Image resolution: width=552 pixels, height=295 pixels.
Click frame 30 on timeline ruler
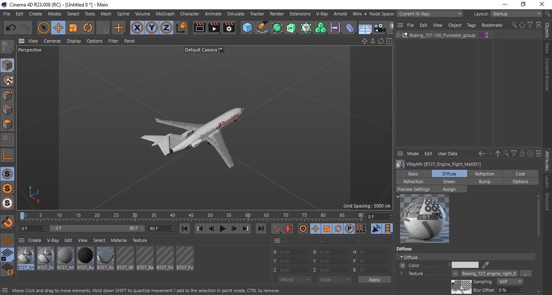click(135, 215)
